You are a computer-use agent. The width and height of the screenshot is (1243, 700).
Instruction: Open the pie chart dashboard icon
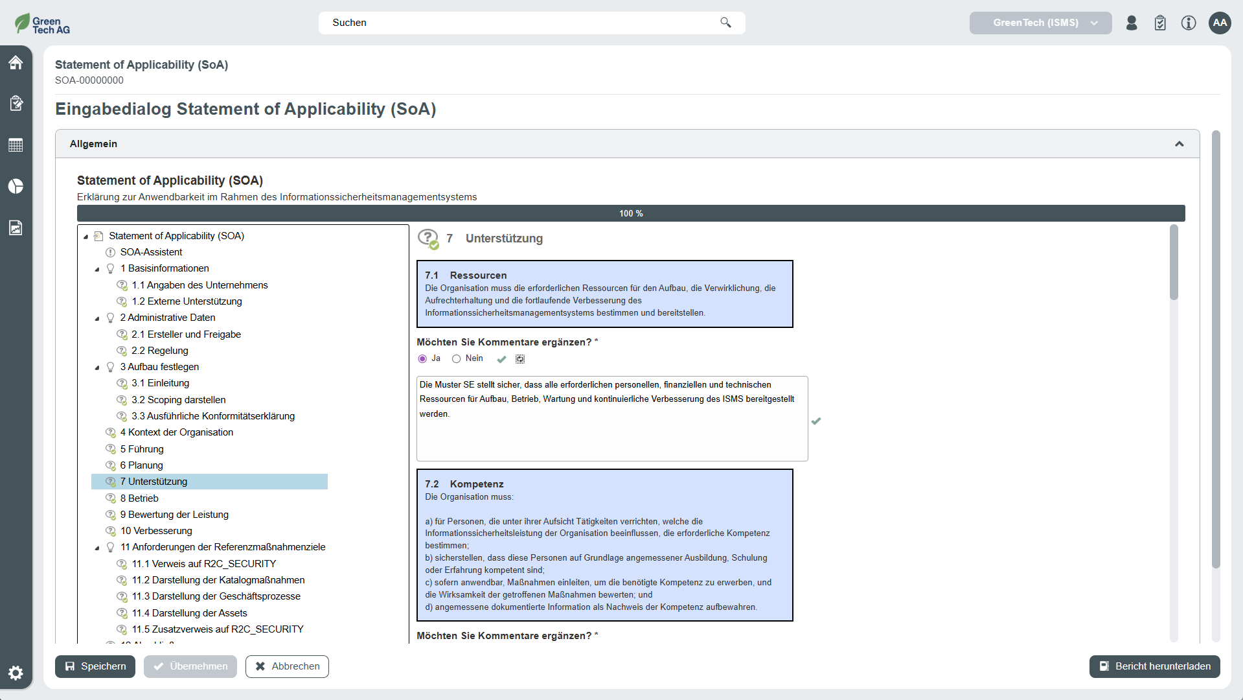coord(16,187)
